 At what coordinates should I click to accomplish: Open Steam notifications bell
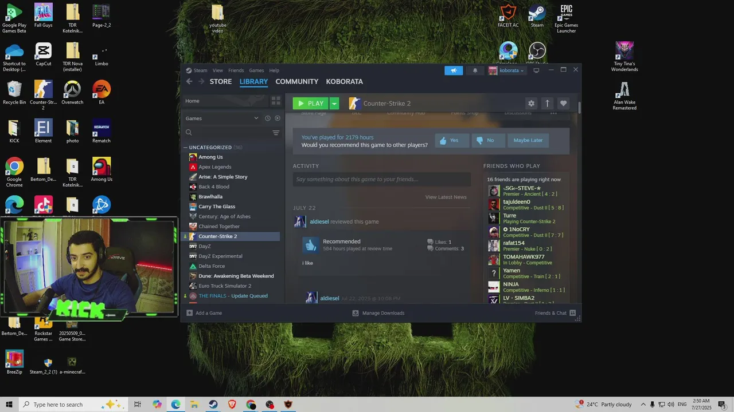pyautogui.click(x=475, y=70)
